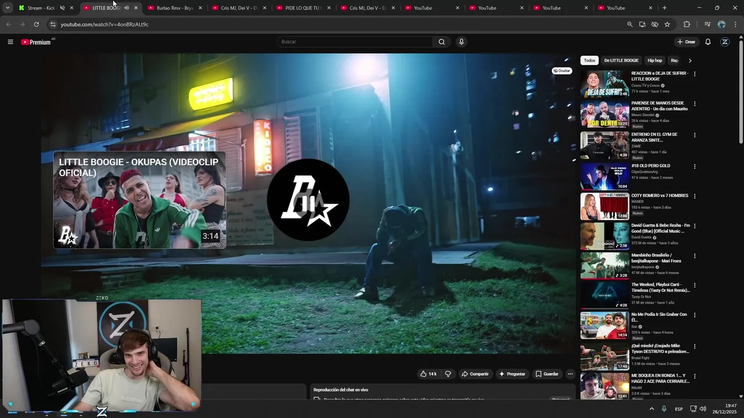Dislike the video with thumbs down
Image resolution: width=744 pixels, height=418 pixels.
448,374
